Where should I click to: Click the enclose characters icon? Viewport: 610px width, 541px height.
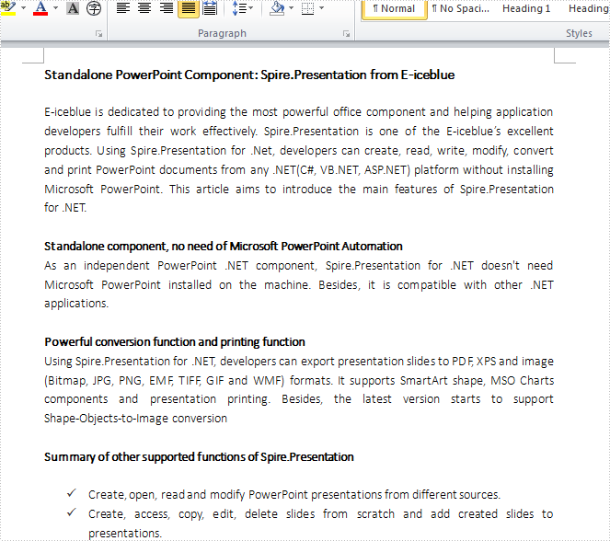point(94,8)
